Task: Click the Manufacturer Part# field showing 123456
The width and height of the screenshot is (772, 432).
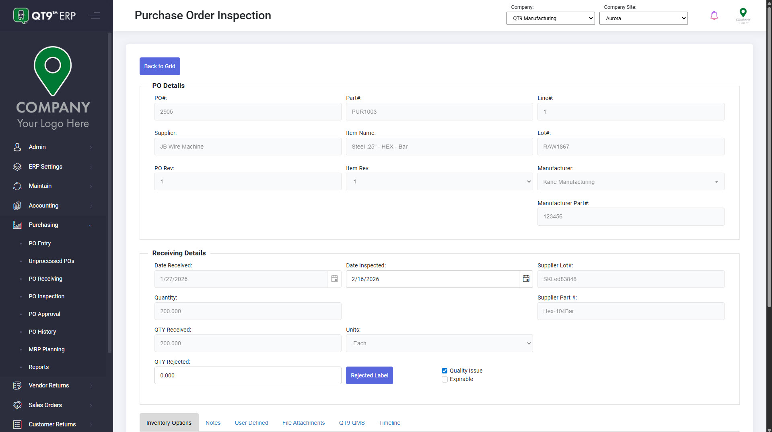Action: (x=631, y=216)
